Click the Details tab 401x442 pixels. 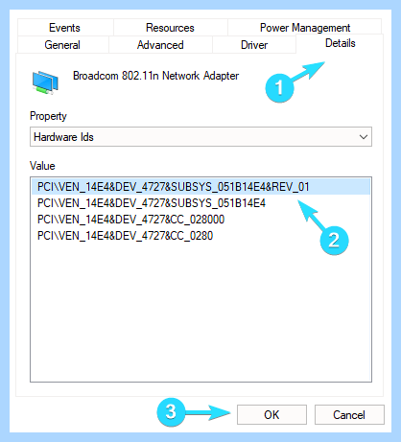pos(340,43)
